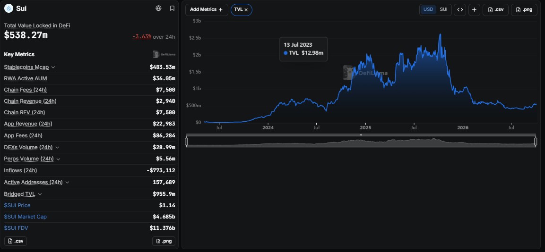Click the $1.14 $SUI Price value
This screenshot has height=252, width=545.
click(x=167, y=205)
